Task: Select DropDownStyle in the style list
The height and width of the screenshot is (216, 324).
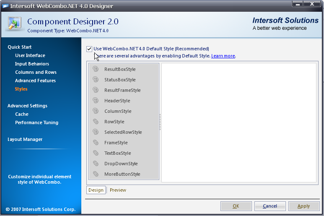Action: [x=124, y=164]
